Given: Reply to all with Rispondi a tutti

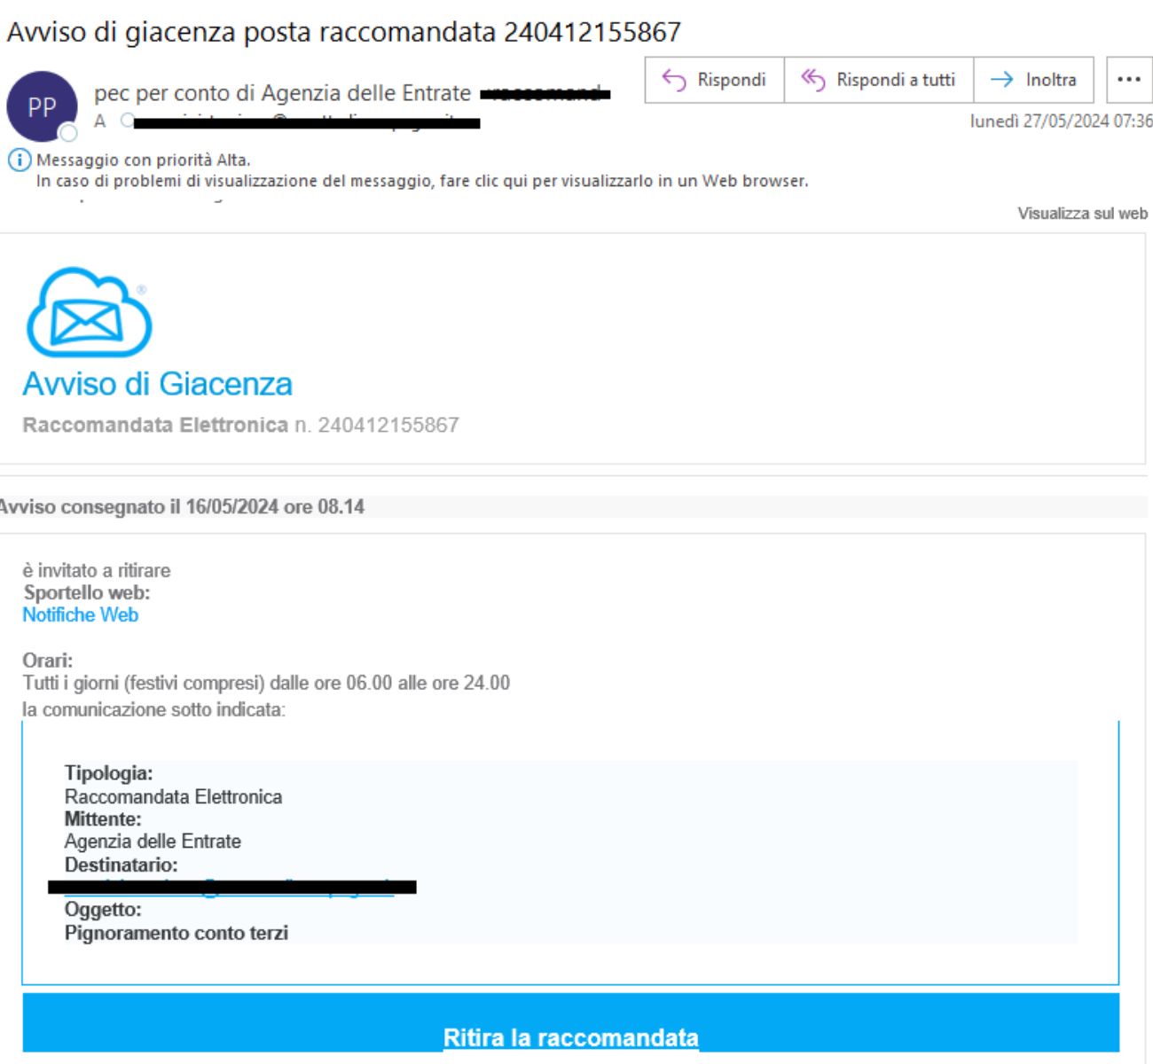Looking at the screenshot, I should click(x=878, y=80).
